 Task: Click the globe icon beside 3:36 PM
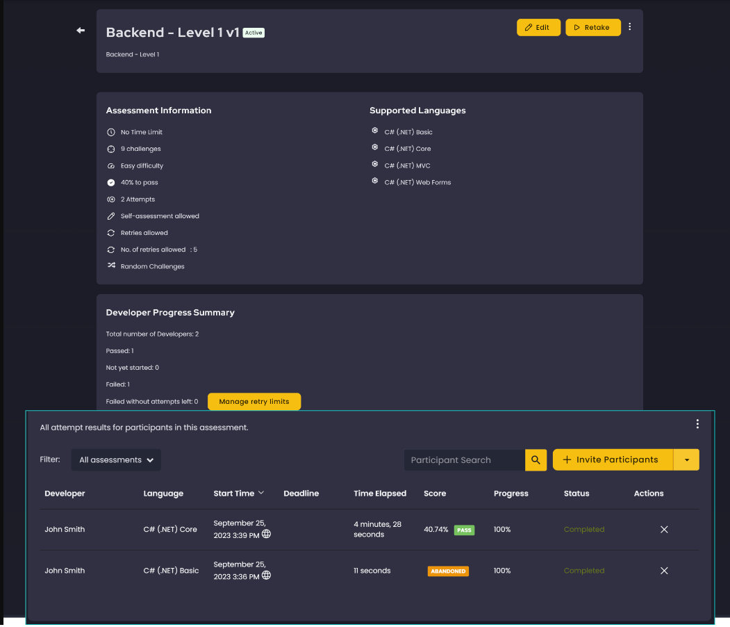pos(266,576)
